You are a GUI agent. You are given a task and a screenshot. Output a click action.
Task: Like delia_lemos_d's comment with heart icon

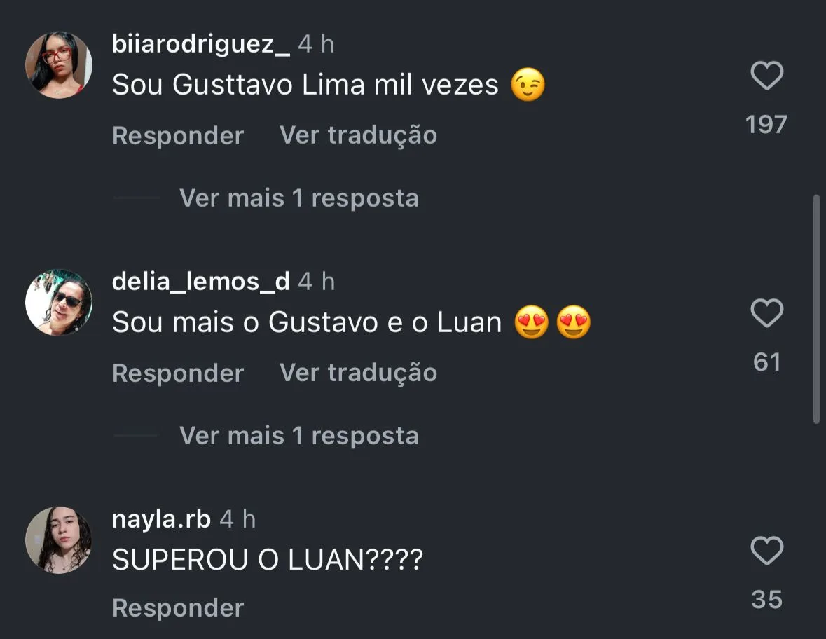pos(766,313)
